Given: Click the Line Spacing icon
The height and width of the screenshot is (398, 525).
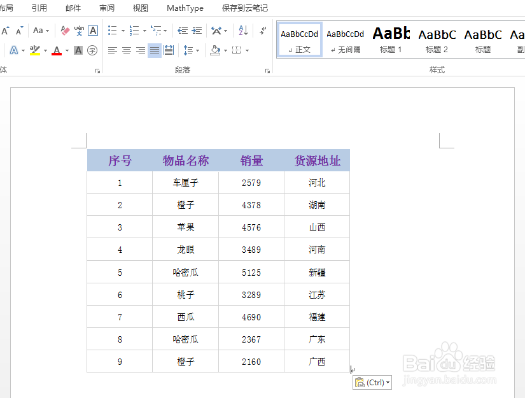Looking at the screenshot, I should [188, 50].
